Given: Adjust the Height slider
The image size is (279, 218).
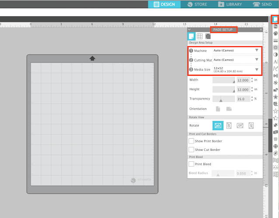Looking at the screenshot, I should (224, 89).
